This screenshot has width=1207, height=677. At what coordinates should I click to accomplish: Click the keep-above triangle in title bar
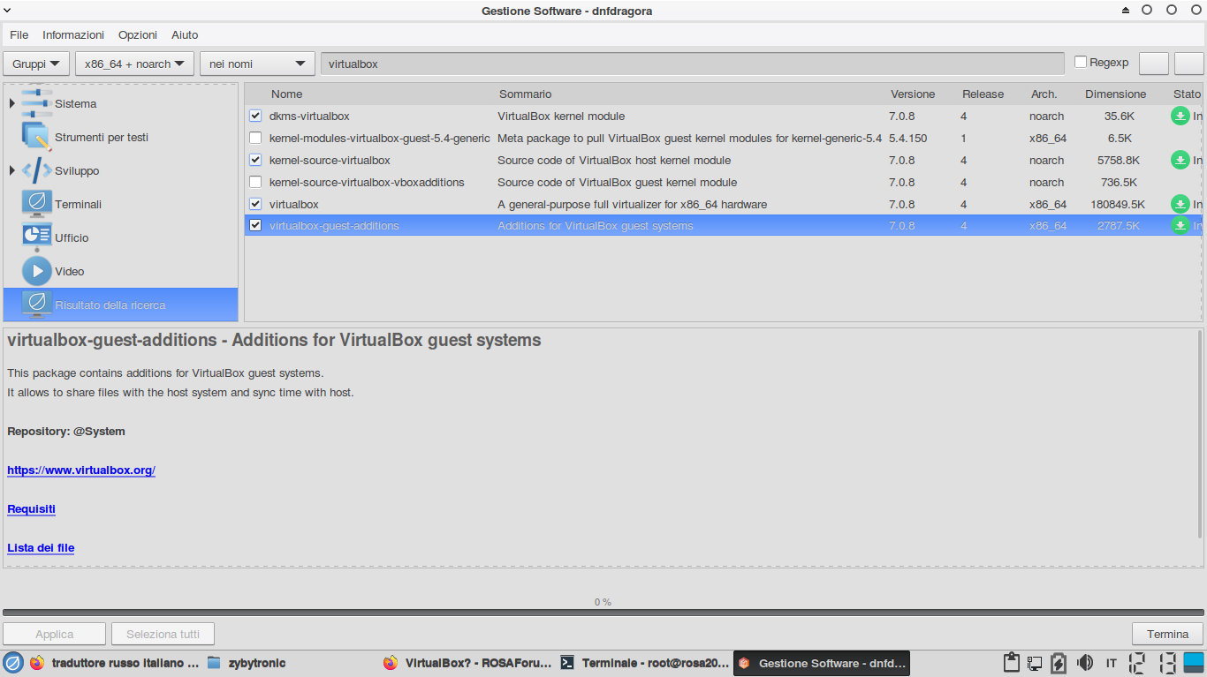coord(1126,11)
